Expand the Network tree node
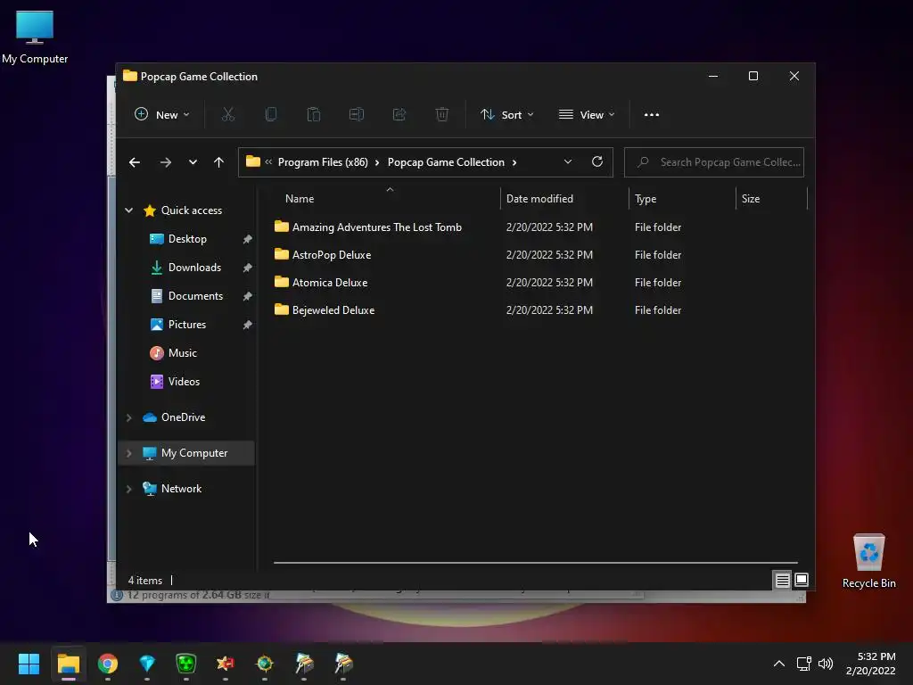The height and width of the screenshot is (685, 913). pyautogui.click(x=128, y=489)
